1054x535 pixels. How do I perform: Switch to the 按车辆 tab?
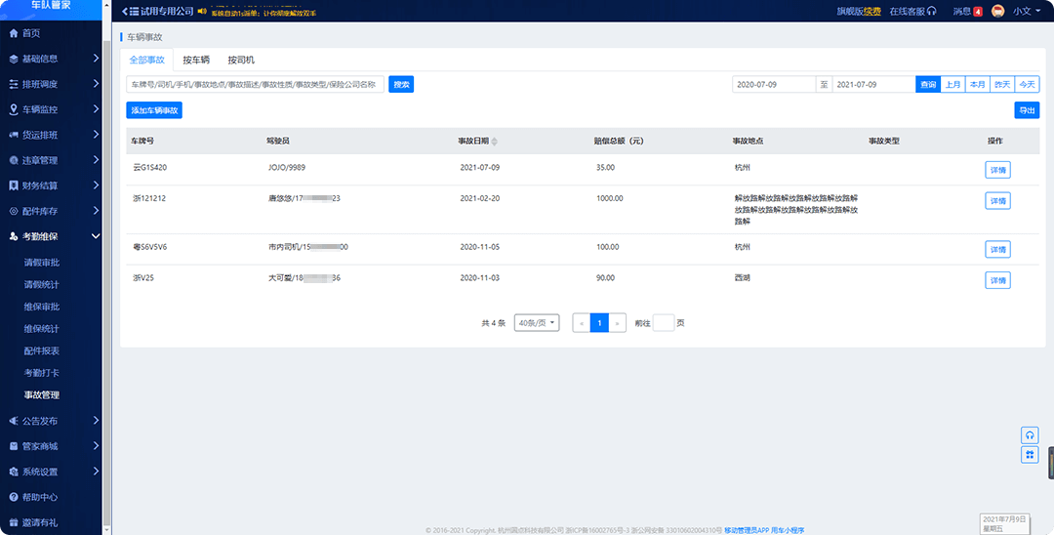click(196, 60)
